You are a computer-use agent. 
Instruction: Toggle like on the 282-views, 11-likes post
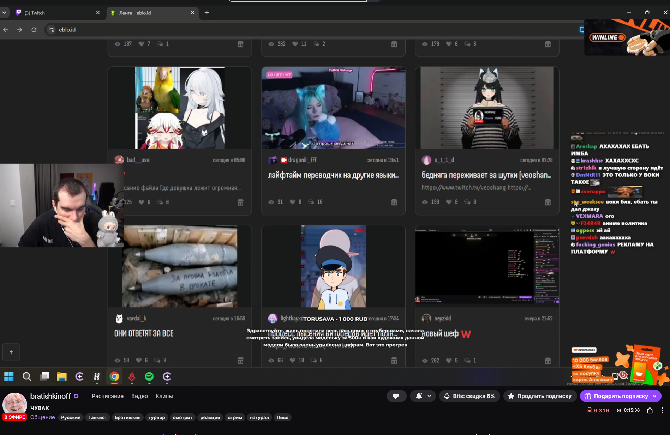point(295,44)
